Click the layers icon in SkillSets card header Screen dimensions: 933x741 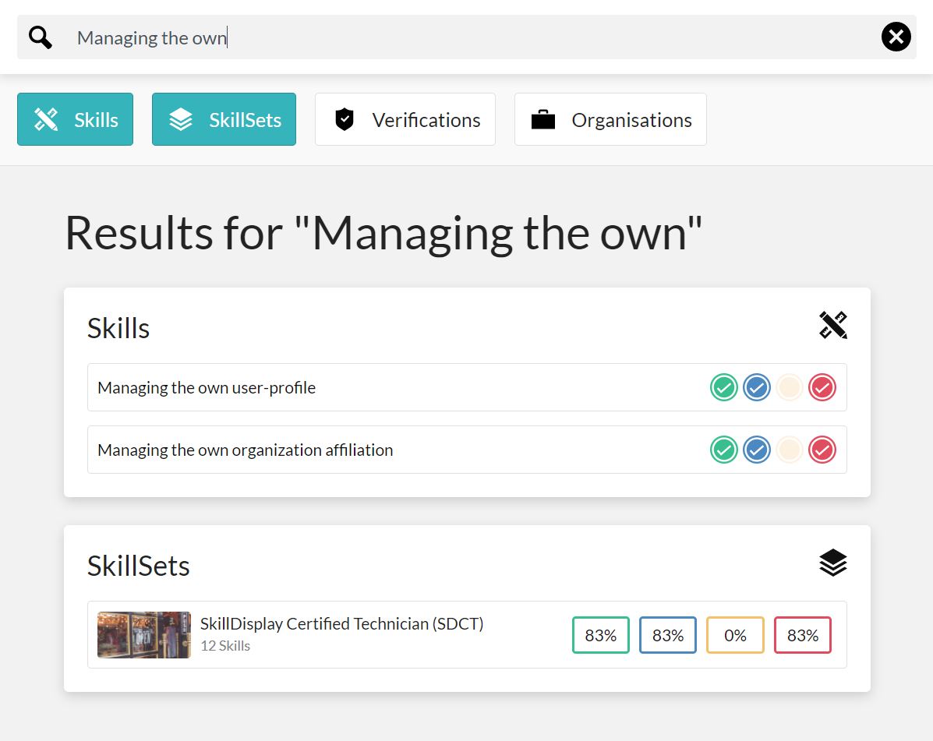[x=833, y=563]
